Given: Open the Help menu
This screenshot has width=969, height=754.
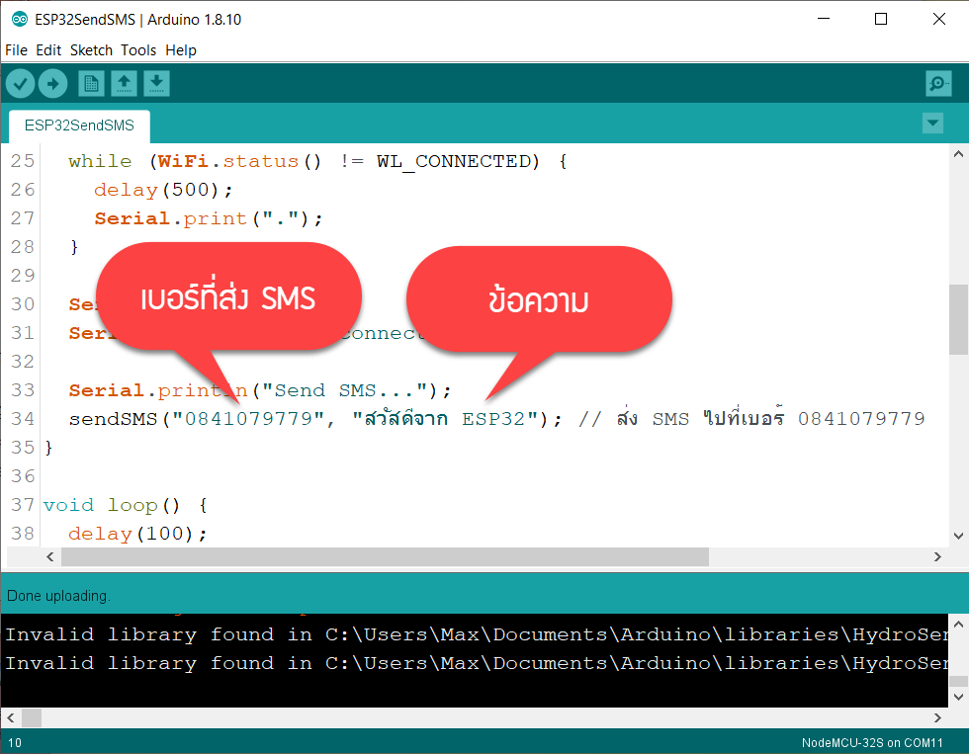Looking at the screenshot, I should [x=181, y=50].
